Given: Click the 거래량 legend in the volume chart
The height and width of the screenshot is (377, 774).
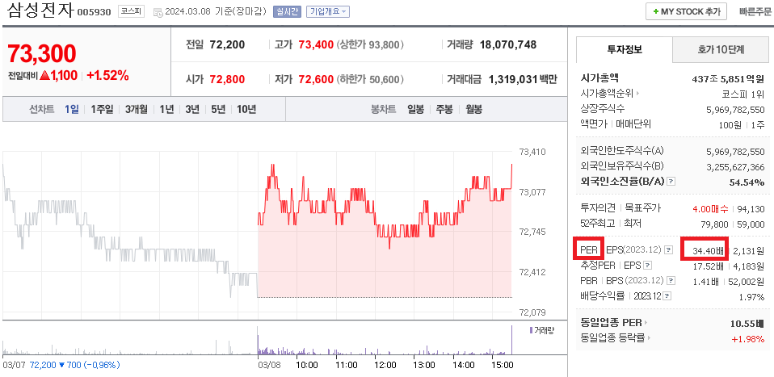Looking at the screenshot, I should (541, 330).
